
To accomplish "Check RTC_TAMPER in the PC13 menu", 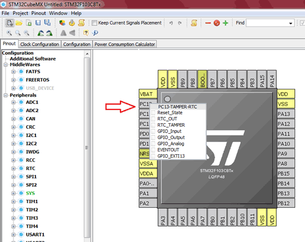I will pyautogui.click(x=153, y=125).
